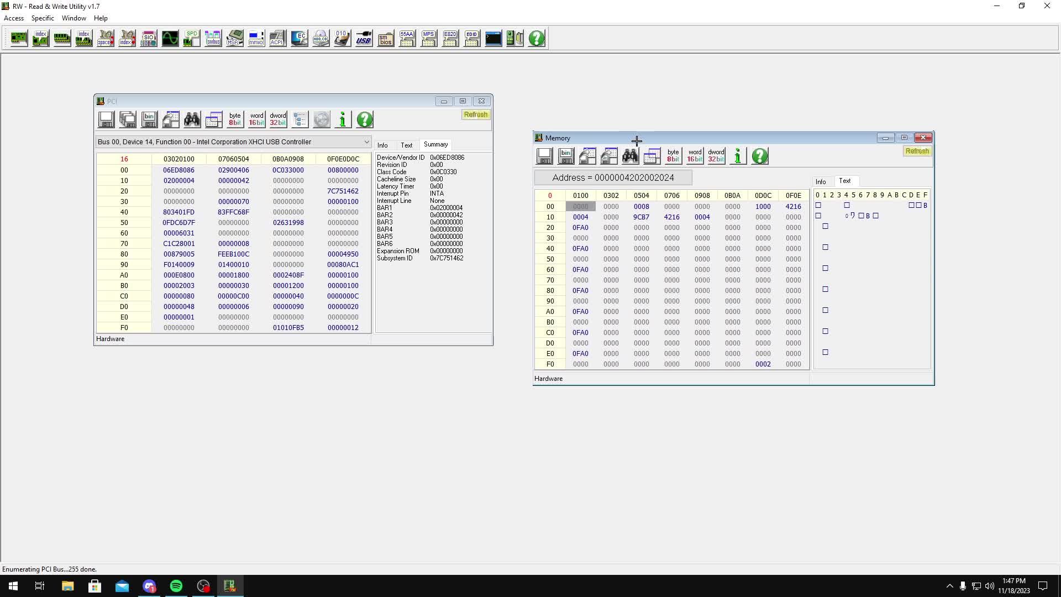Open the EDID display tool
The width and height of the screenshot is (1061, 597).
pos(471,38)
